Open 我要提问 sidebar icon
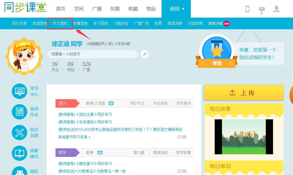The width and height of the screenshot is (293, 175). click(19, 153)
